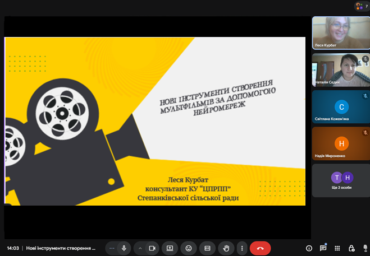Screen dimensions: 370x256
Task: Raise your hand in meeting
Action: [x=226, y=248]
